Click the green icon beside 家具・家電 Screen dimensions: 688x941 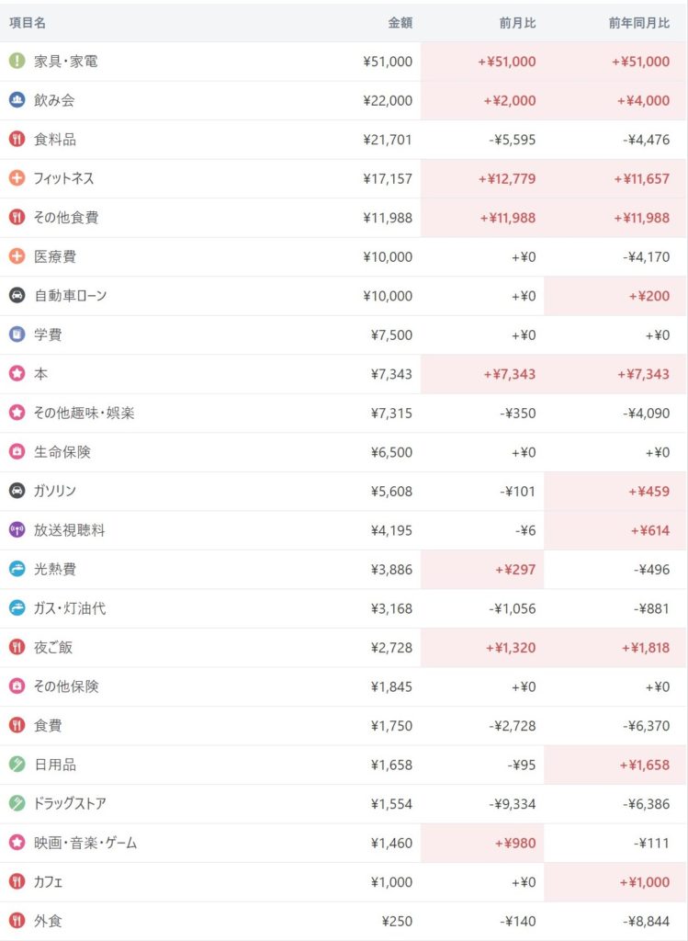click(x=17, y=62)
